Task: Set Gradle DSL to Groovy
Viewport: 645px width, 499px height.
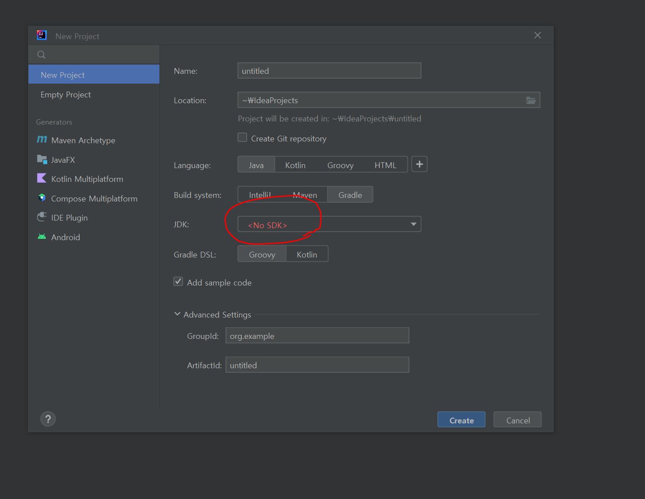Action: coord(262,254)
